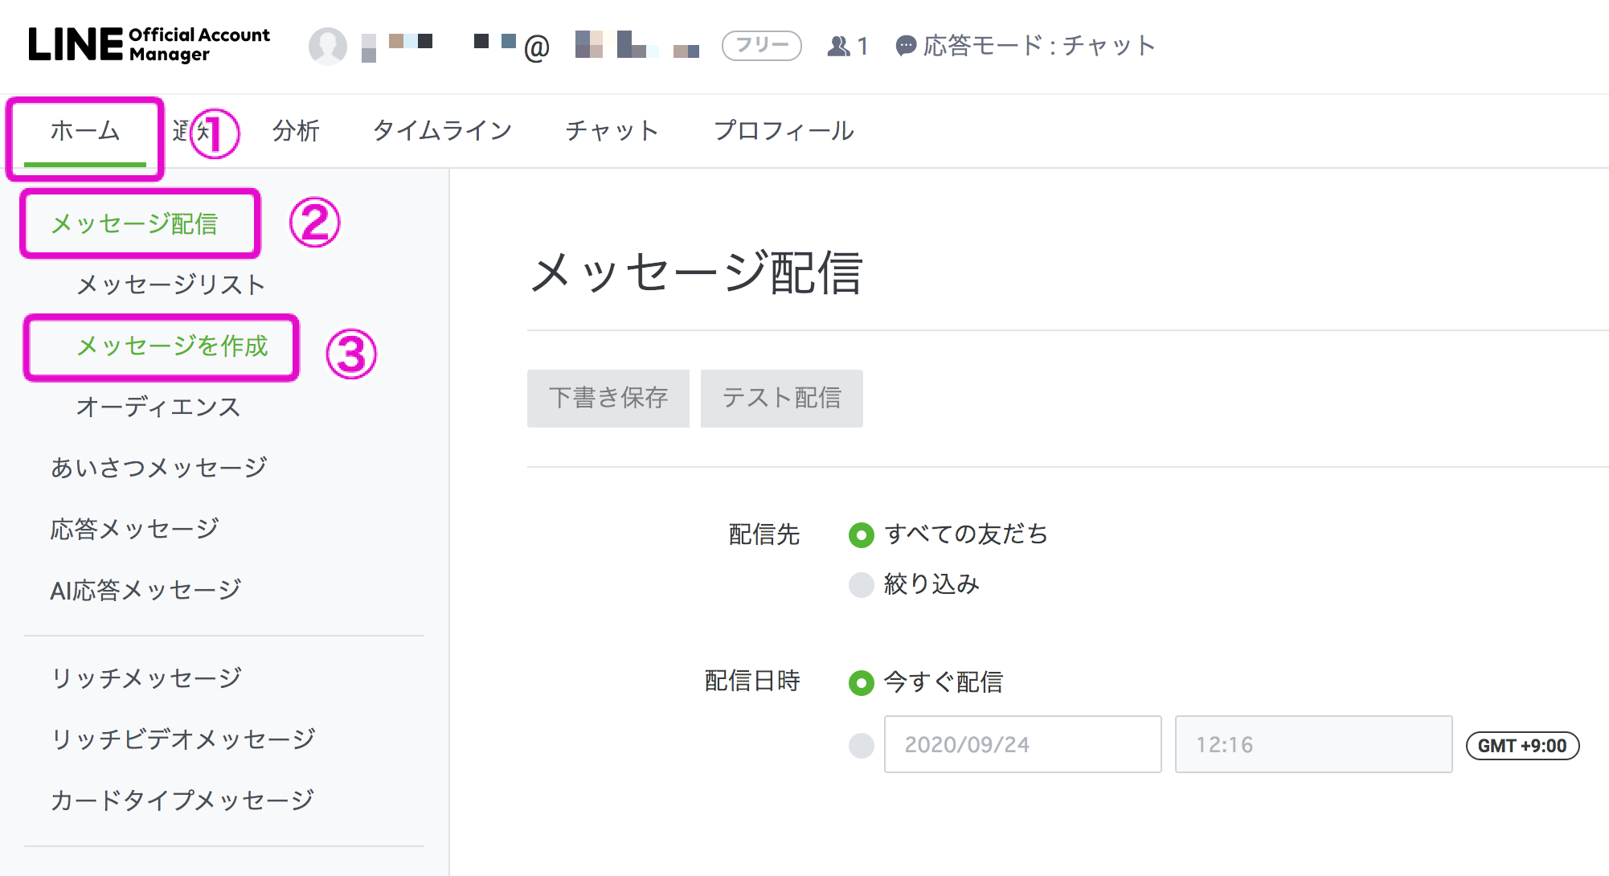Viewport: 1609px width, 876px height.
Task: Click the 配信日時 label
Action: (x=752, y=682)
